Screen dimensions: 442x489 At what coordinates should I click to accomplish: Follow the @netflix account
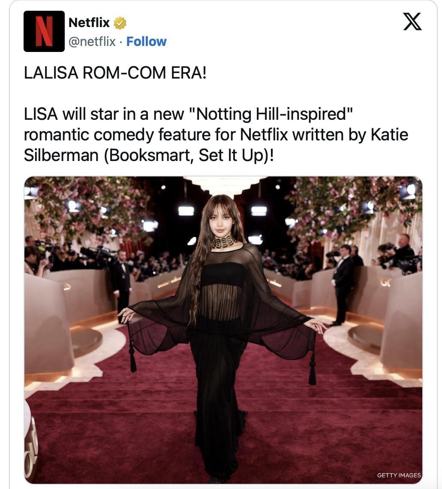(x=146, y=42)
